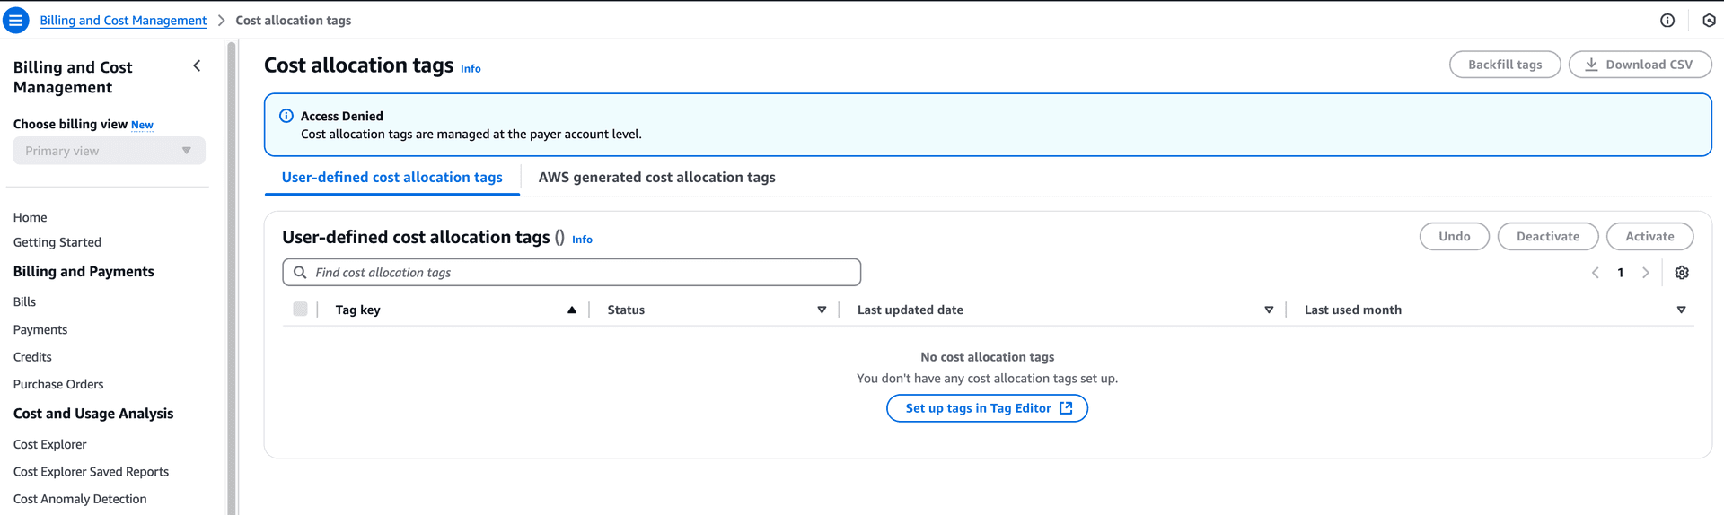The height and width of the screenshot is (515, 1724).
Task: Click the Cost and Usage Analysis heading
Action: [93, 413]
